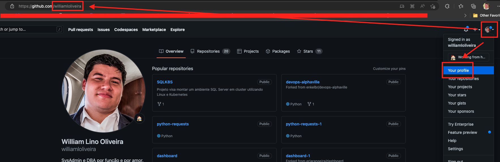The width and height of the screenshot is (500, 162).
Task: Open the user avatar dropdown menu
Action: pyautogui.click(x=489, y=30)
